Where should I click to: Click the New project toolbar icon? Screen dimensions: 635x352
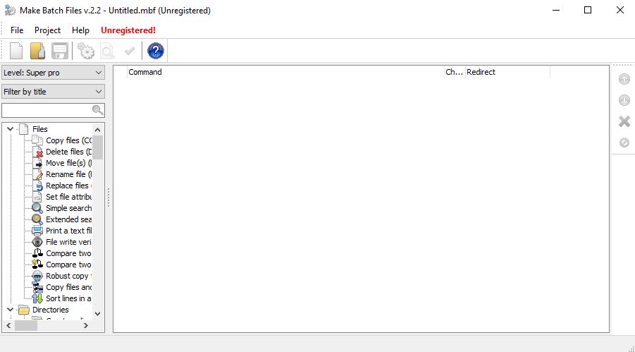(x=16, y=51)
